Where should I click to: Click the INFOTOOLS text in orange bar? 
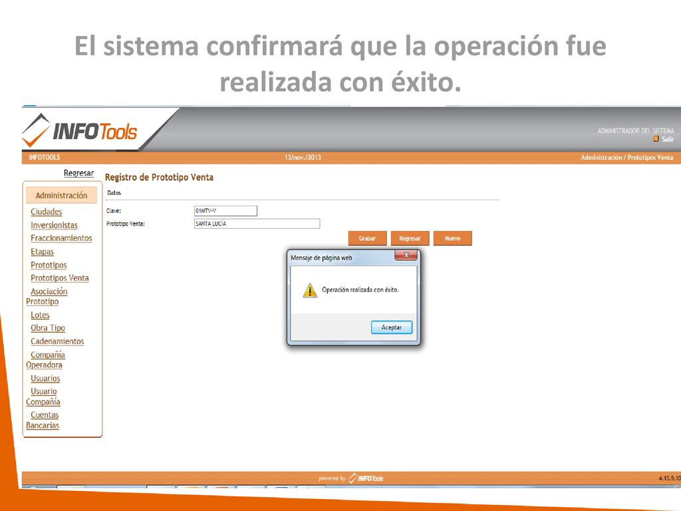tap(45, 157)
